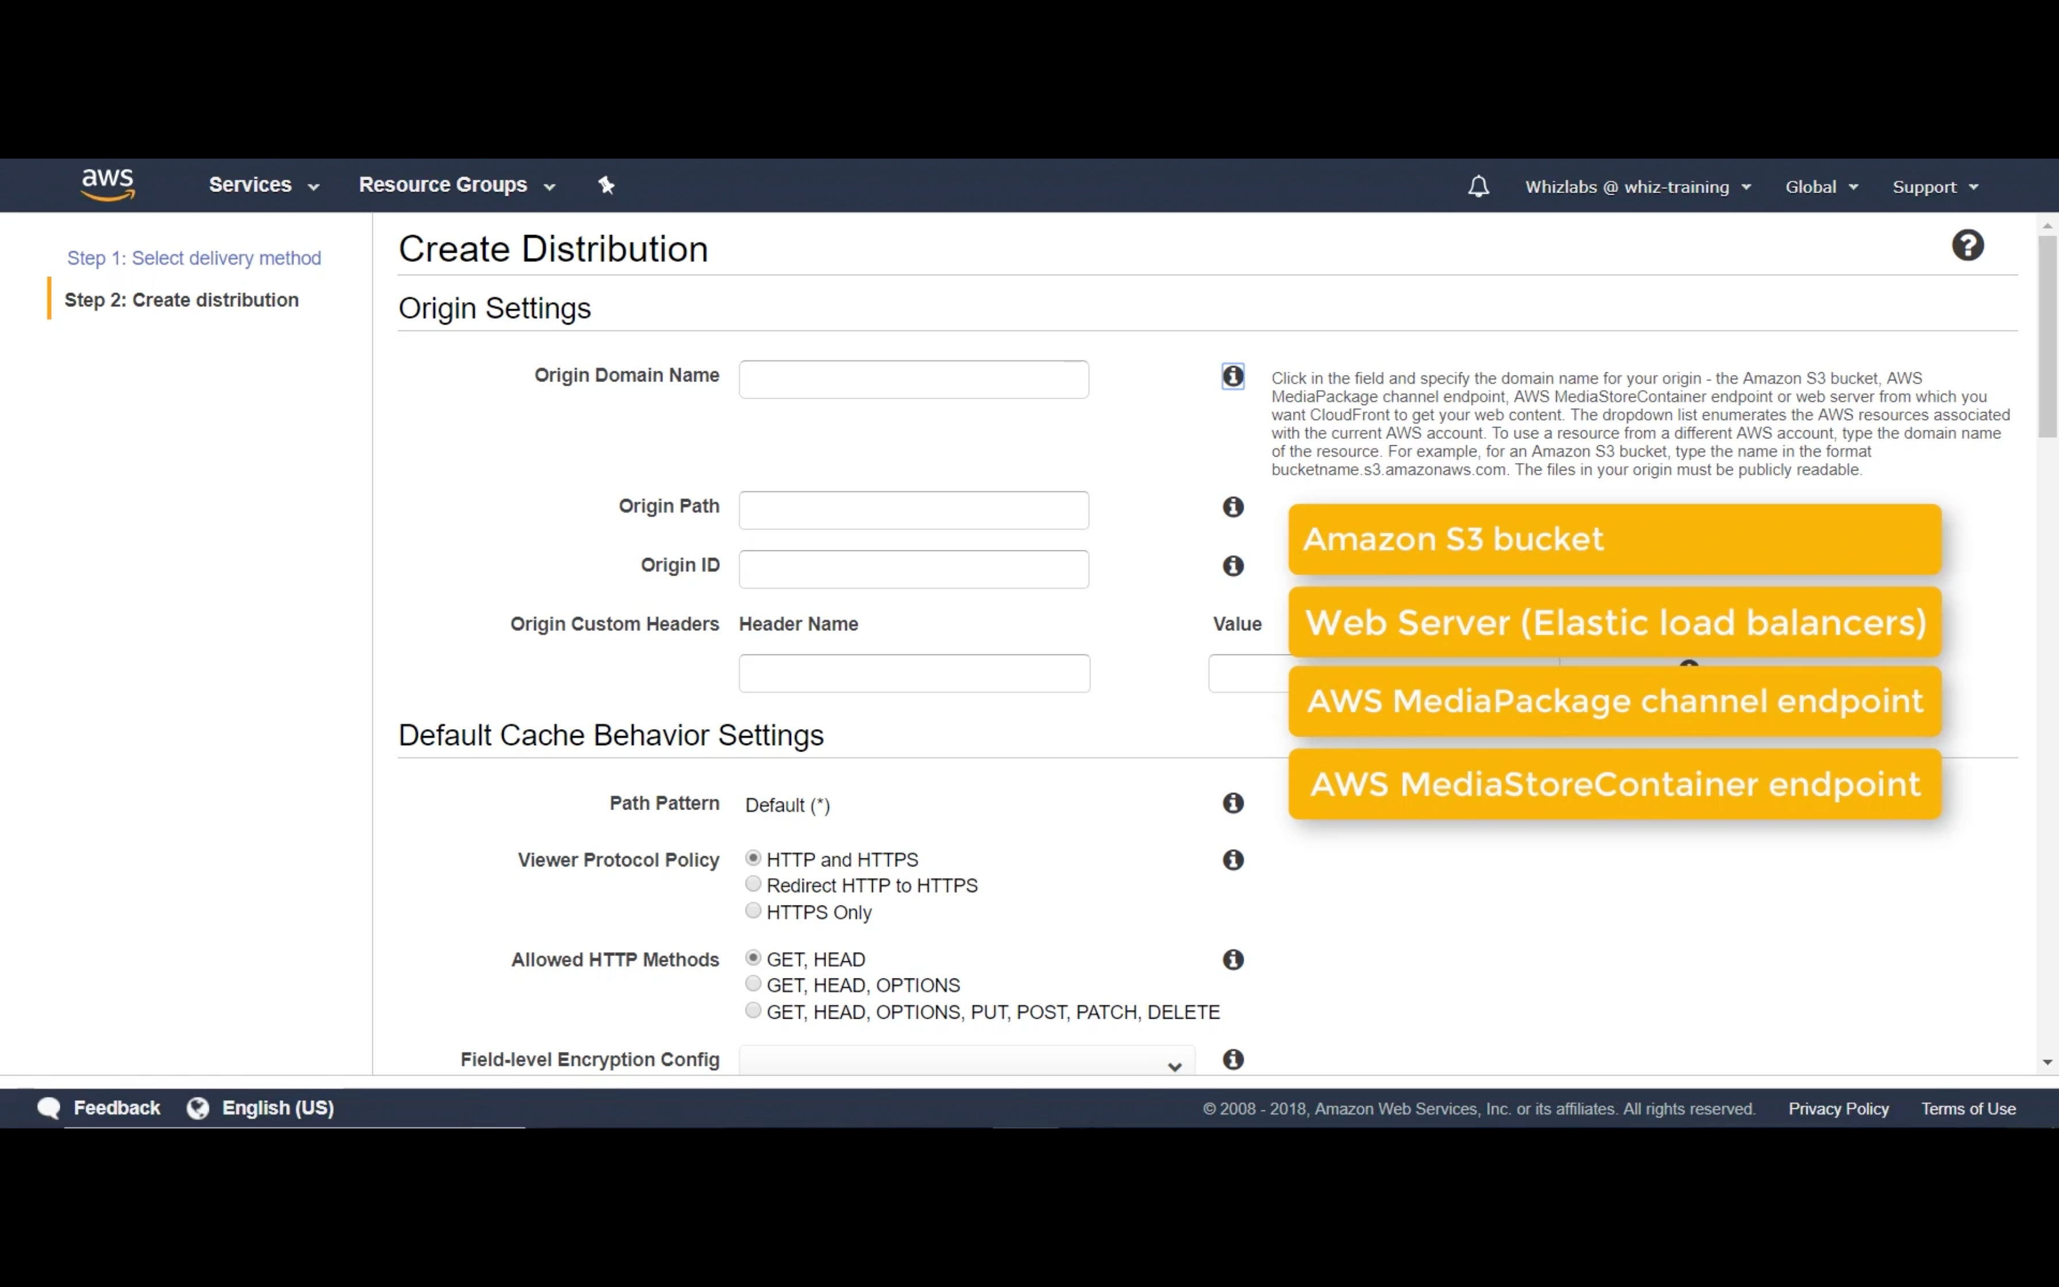Click the info icon next to Origin Path

tap(1233, 507)
